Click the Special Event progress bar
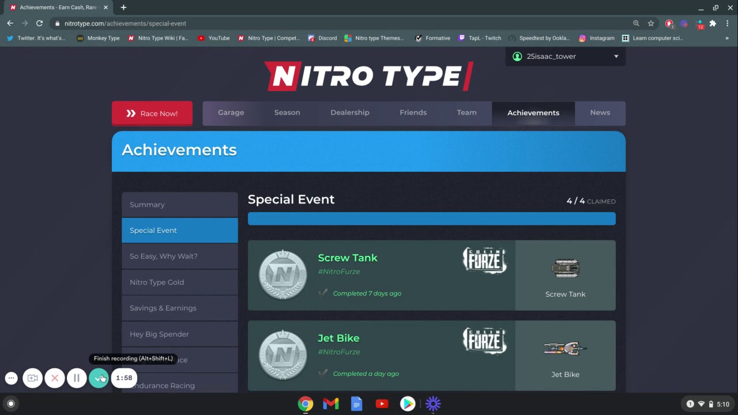The height and width of the screenshot is (415, 738). tap(431, 218)
